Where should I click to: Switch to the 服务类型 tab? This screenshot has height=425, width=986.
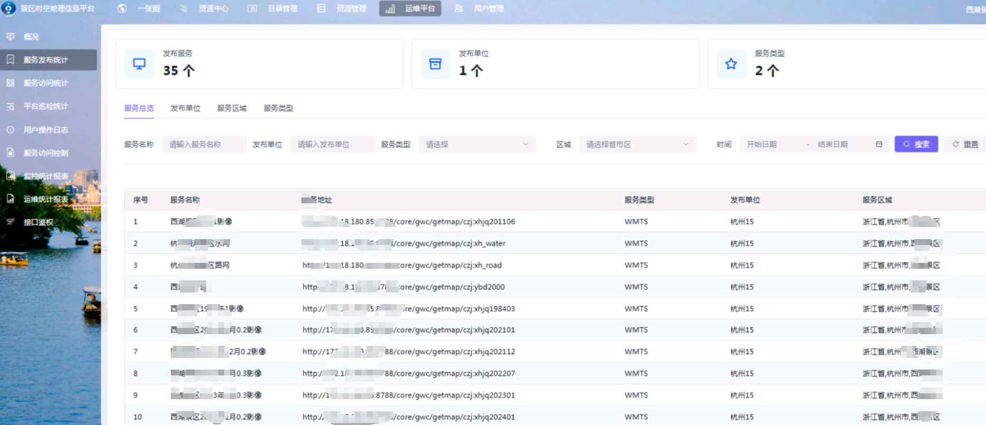tap(279, 108)
